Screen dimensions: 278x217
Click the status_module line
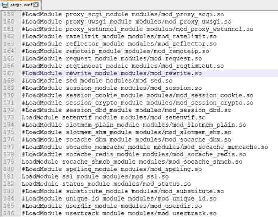pyautogui.click(x=106, y=184)
